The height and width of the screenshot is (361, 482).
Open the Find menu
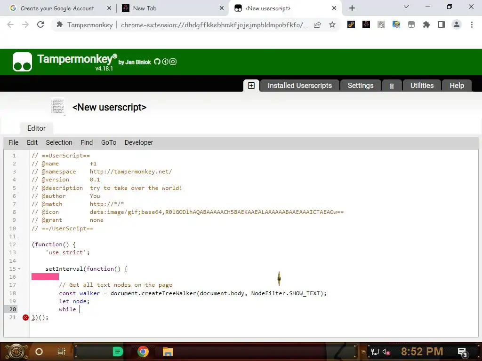tap(87, 142)
